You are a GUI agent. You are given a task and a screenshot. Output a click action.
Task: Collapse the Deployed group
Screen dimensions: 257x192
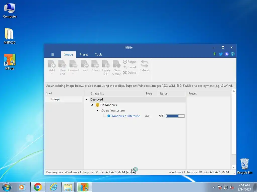point(87,99)
